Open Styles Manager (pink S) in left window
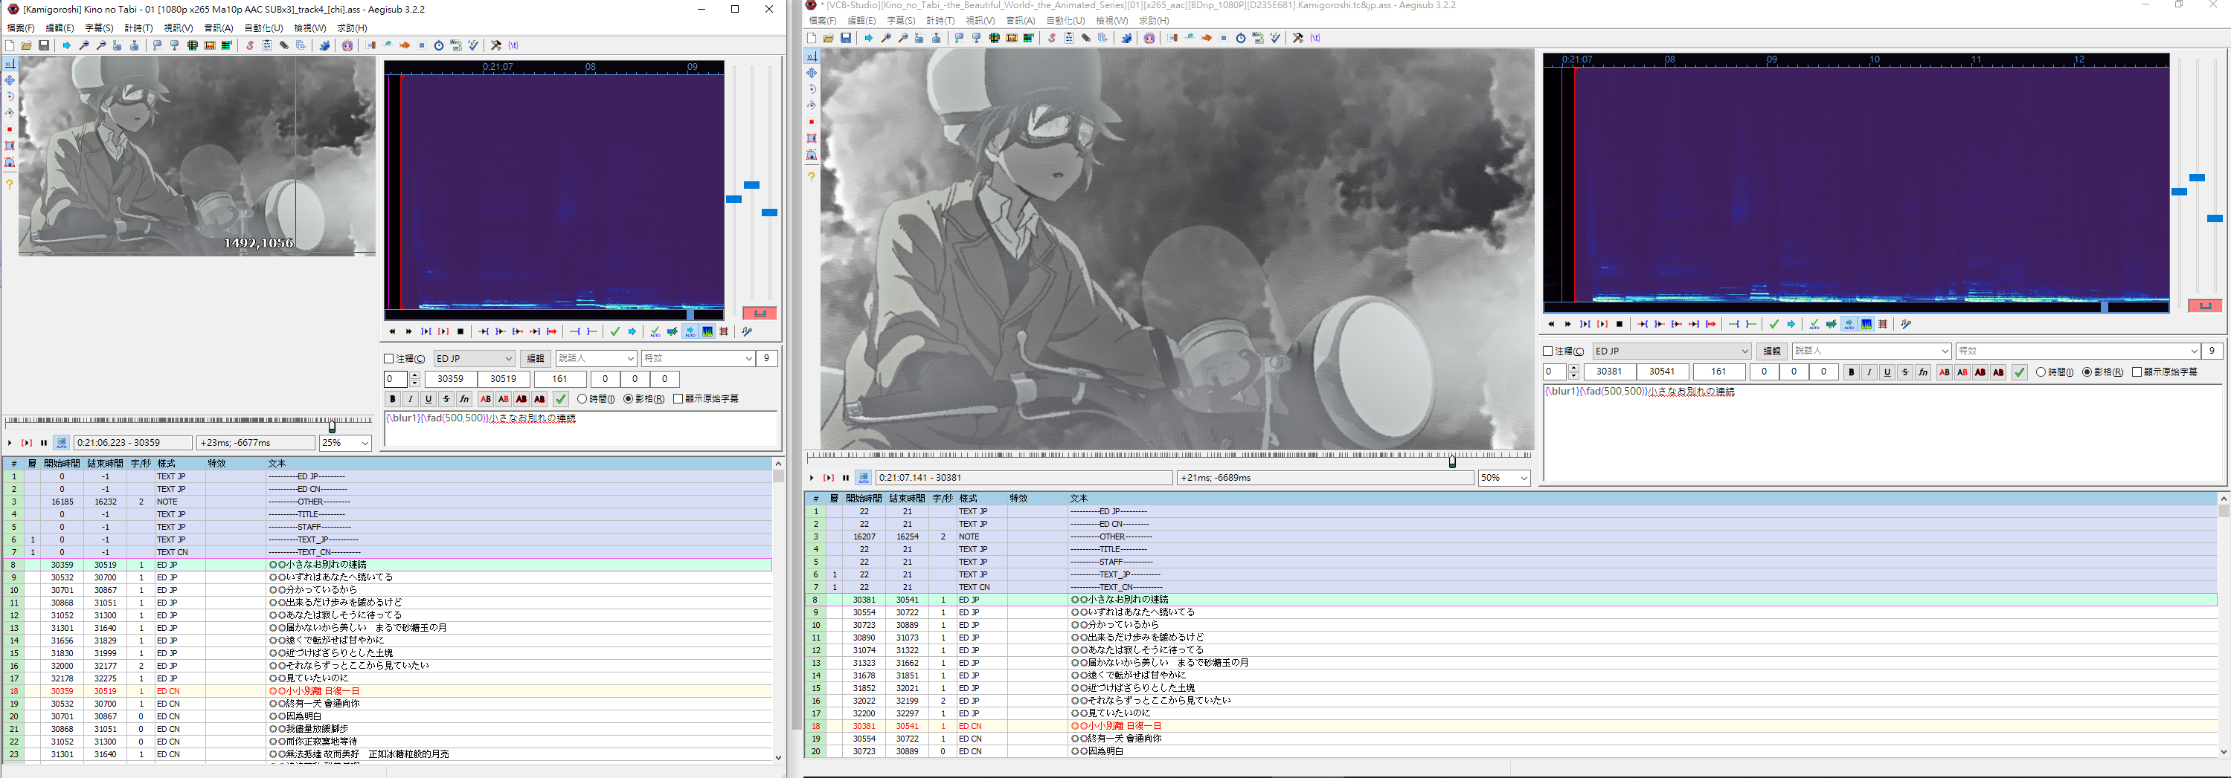2231x778 pixels. 249,46
